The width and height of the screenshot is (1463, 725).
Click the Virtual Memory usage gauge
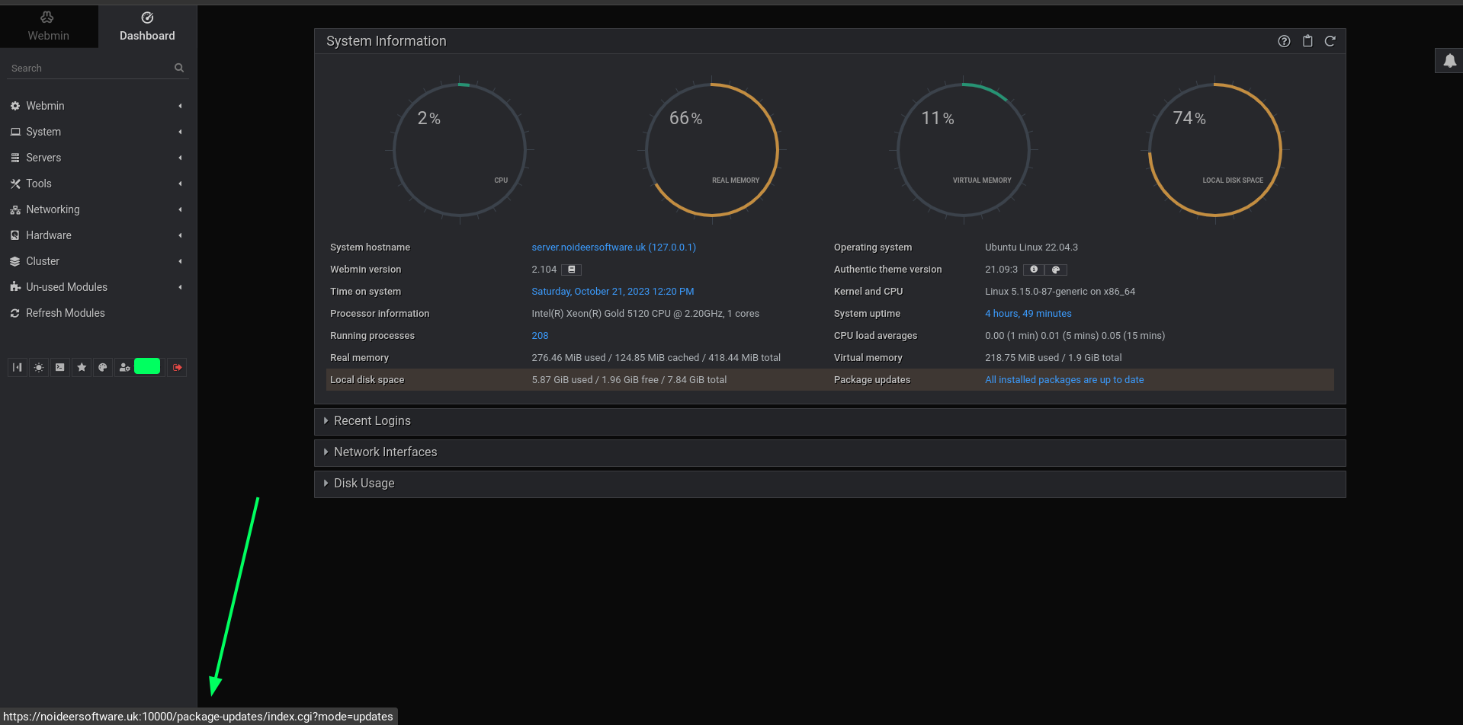click(x=964, y=150)
